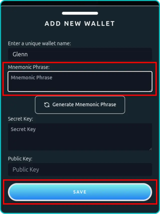Focus the Secret Key text area
The image size is (160, 214).
80,137
